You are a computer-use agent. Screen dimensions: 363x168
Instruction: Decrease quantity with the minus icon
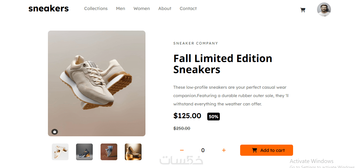(182, 150)
